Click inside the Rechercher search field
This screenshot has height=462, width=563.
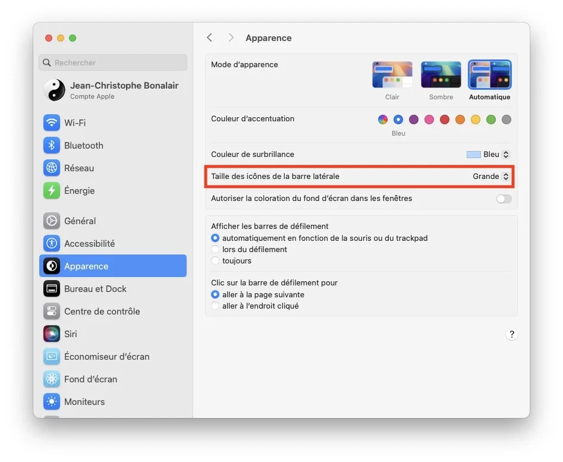coord(113,62)
